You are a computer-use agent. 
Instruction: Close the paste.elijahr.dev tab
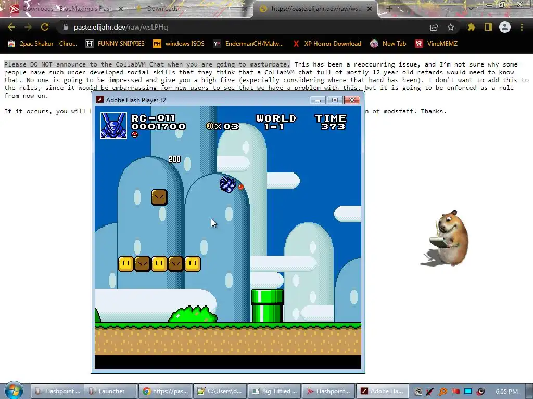tap(370, 9)
